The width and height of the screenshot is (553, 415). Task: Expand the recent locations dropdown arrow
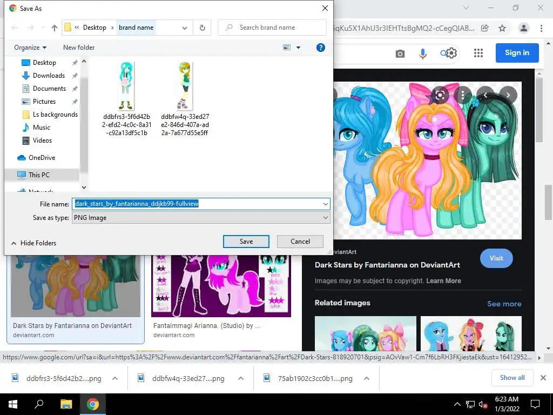click(43, 28)
